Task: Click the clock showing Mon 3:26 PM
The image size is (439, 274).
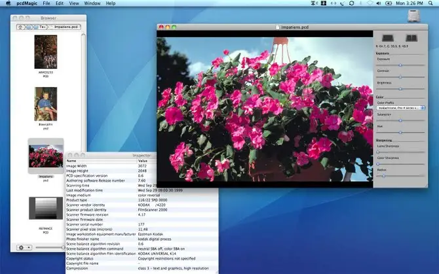Action: click(x=410, y=3)
